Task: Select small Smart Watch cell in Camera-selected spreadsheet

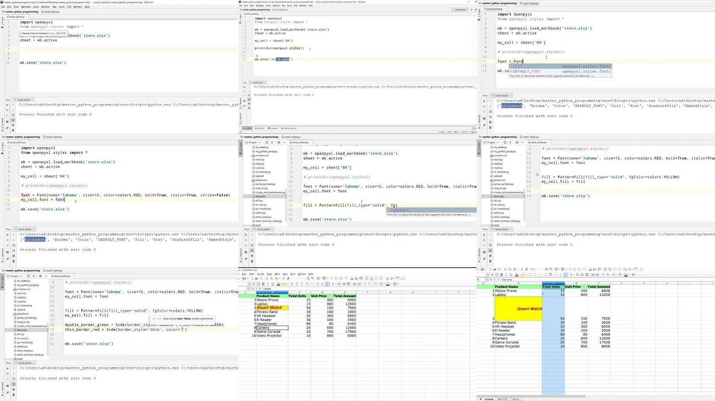Action: (272, 308)
